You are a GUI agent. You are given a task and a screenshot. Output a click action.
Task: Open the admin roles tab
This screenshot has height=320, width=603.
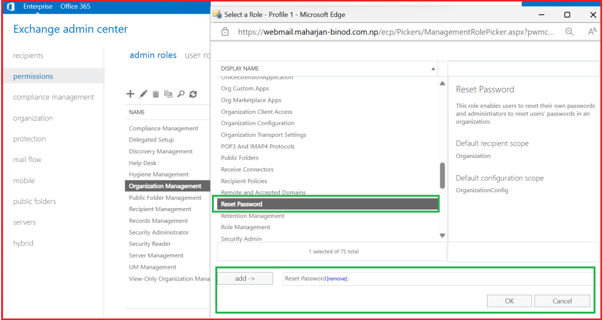tap(153, 55)
